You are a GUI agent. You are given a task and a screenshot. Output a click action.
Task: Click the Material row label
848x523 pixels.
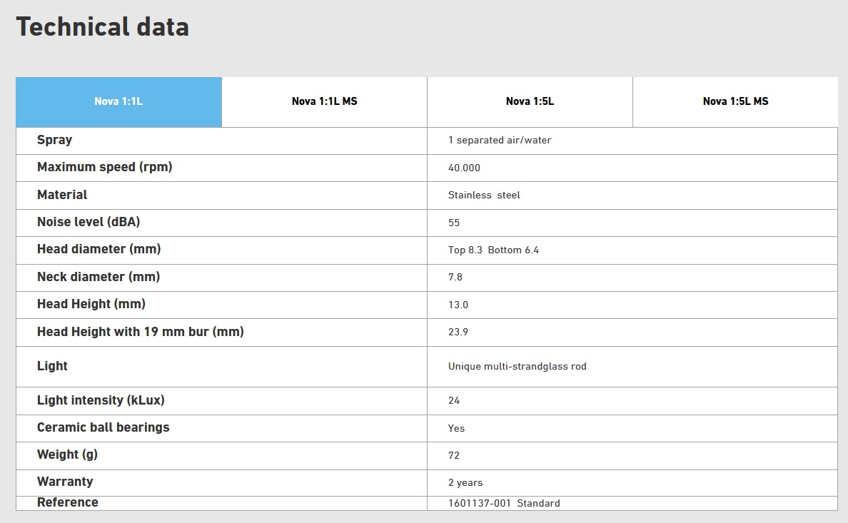[62, 195]
